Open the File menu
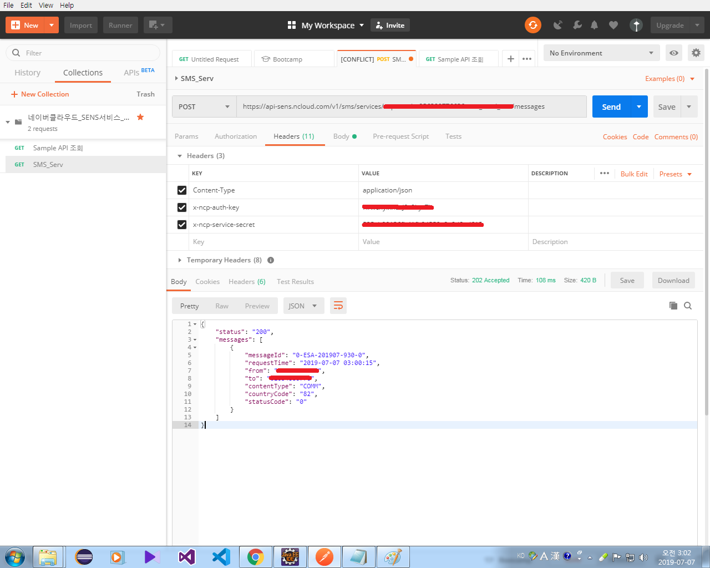710x568 pixels. tap(8, 5)
